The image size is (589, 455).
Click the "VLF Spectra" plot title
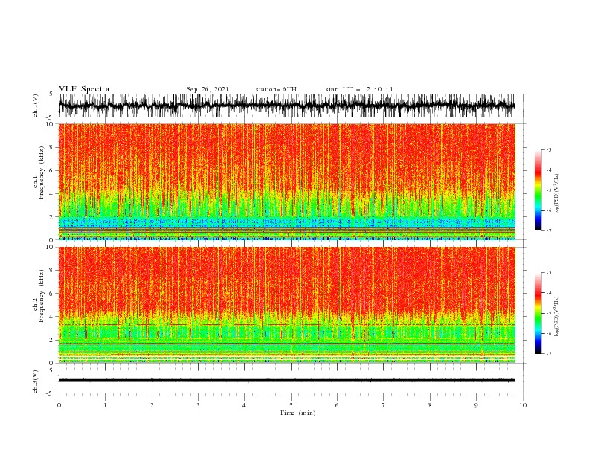pyautogui.click(x=84, y=89)
